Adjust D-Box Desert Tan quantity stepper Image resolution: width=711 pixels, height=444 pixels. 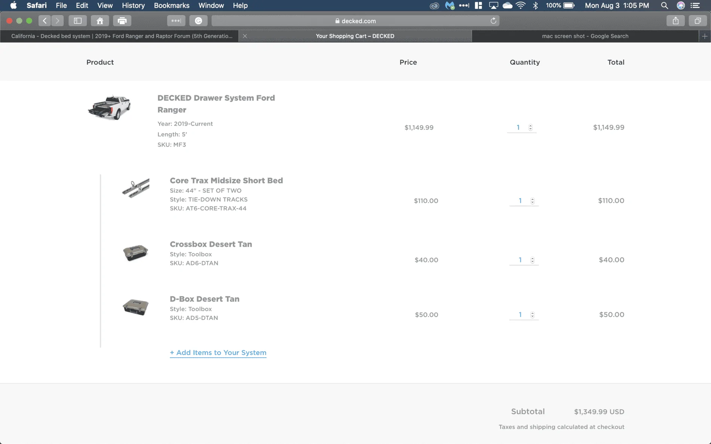[x=532, y=315]
